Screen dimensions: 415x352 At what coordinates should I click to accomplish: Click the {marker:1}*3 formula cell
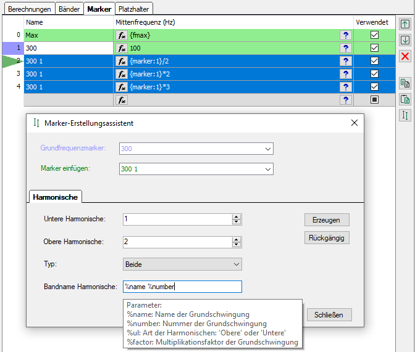[234, 87]
